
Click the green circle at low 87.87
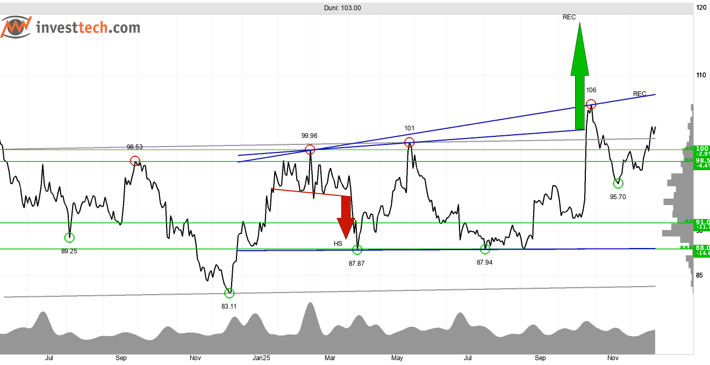[357, 250]
